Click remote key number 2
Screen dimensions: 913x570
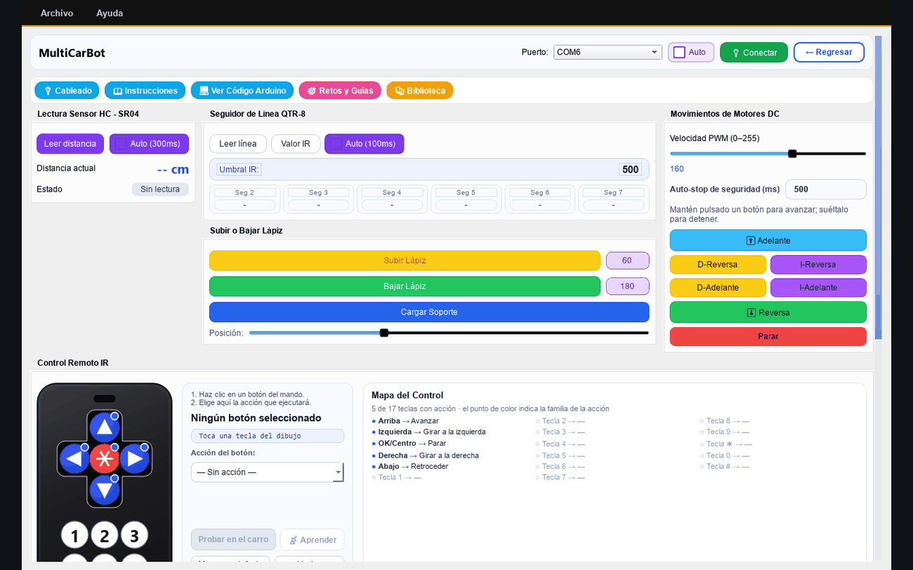pyautogui.click(x=105, y=536)
